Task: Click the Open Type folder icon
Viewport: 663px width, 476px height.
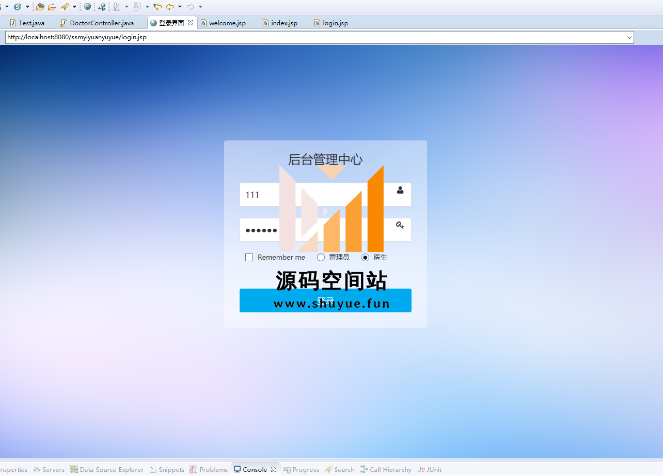Action: pos(40,7)
